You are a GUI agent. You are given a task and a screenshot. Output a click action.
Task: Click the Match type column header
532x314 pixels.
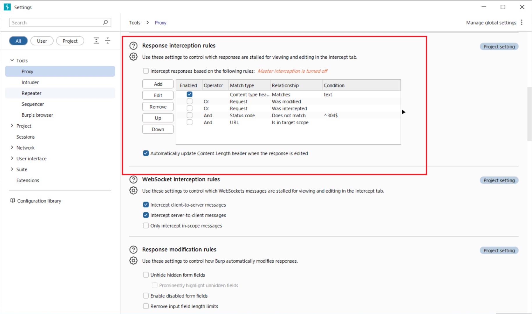pos(249,85)
